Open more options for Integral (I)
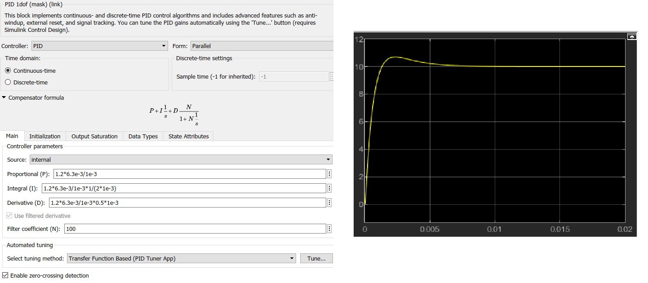648x283 pixels. tap(329, 189)
